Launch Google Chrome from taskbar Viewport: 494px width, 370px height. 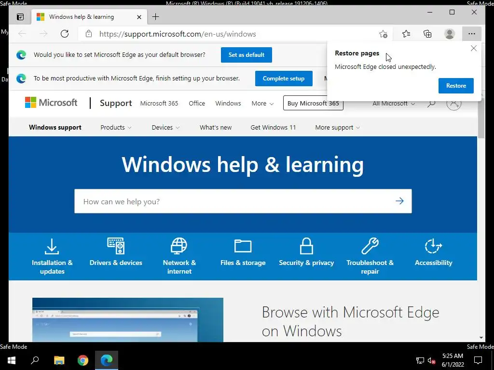(x=83, y=360)
